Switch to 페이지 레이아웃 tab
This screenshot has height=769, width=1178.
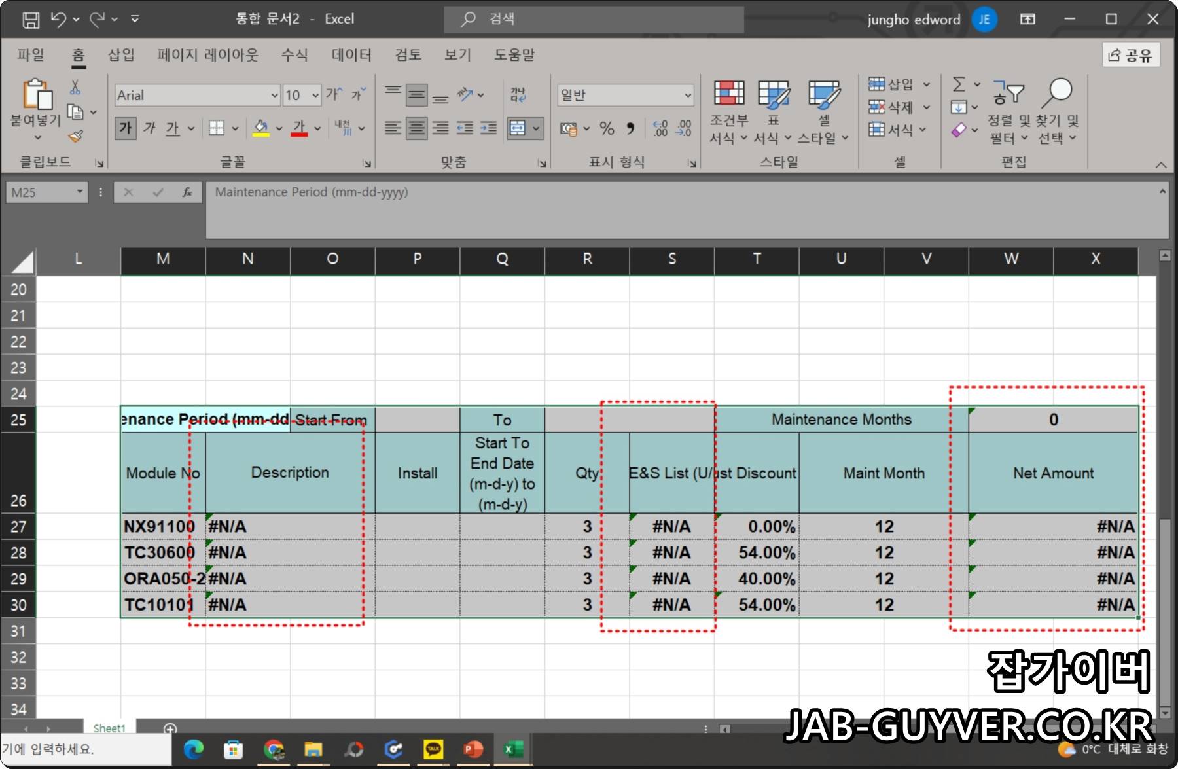(207, 55)
